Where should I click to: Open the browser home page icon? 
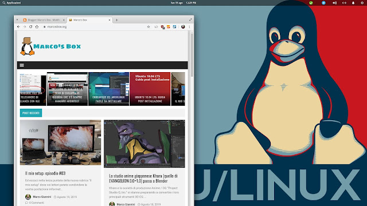click(37, 27)
